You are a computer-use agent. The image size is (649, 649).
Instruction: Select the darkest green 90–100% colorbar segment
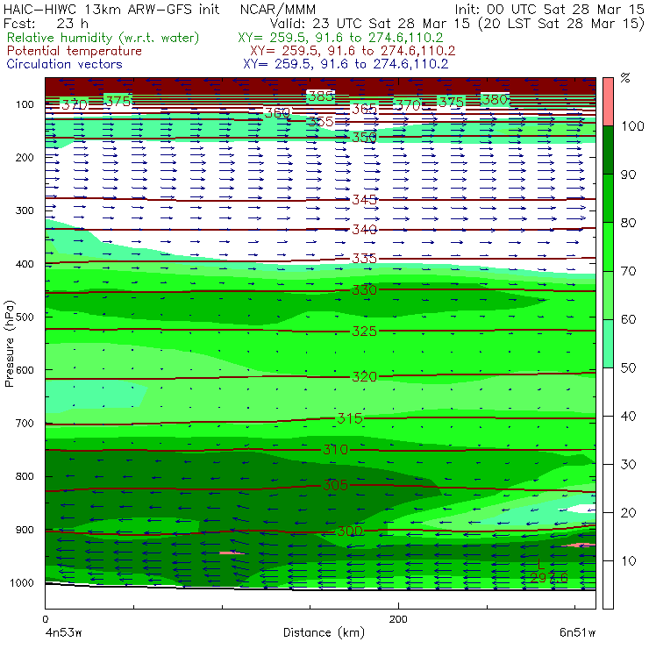[x=608, y=150]
